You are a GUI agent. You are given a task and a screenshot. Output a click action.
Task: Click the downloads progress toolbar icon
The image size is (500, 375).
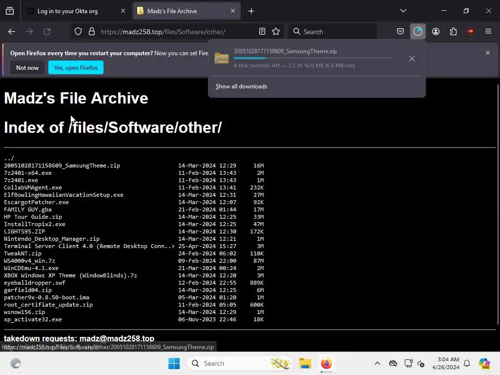pos(418,32)
